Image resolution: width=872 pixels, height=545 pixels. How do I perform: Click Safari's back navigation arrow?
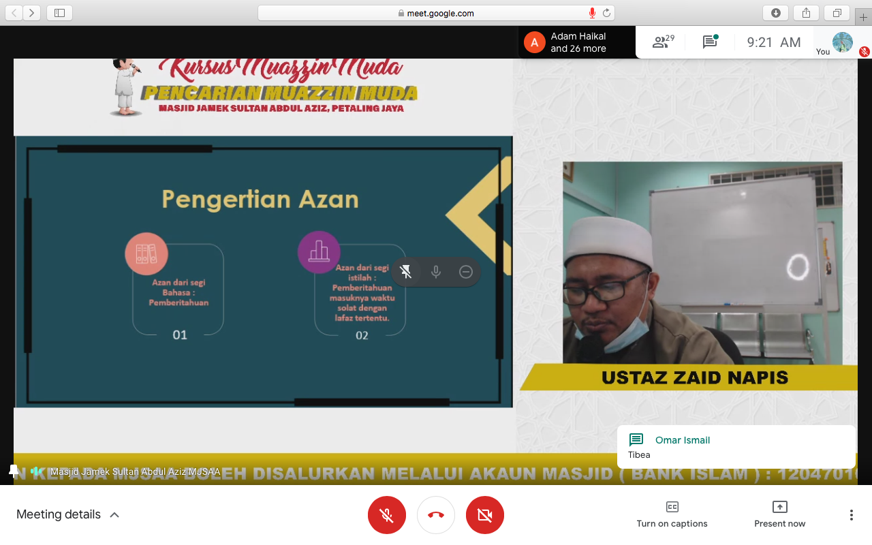15,13
